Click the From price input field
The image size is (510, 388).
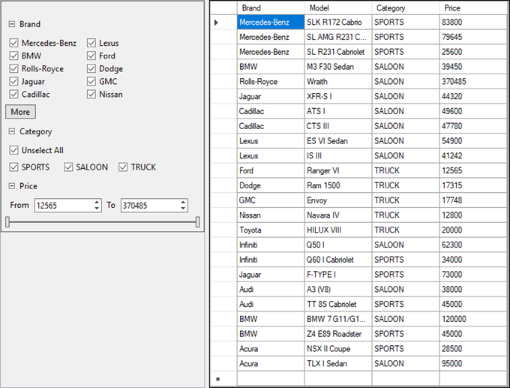64,206
